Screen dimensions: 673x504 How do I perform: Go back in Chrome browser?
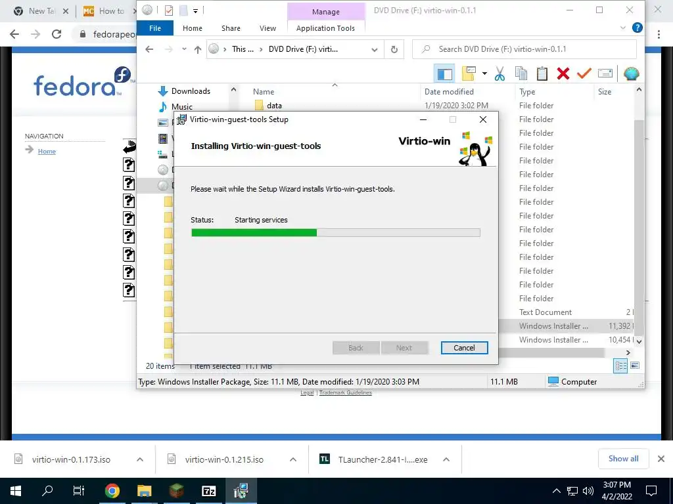pyautogui.click(x=14, y=34)
